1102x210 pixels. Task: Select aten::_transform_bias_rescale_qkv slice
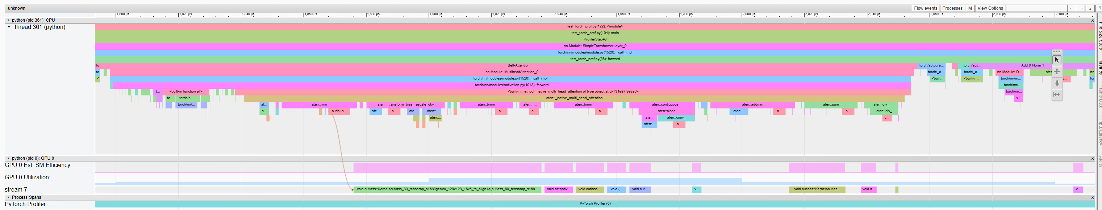click(405, 104)
